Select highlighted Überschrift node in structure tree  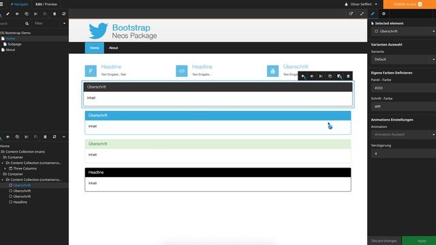tap(22, 185)
